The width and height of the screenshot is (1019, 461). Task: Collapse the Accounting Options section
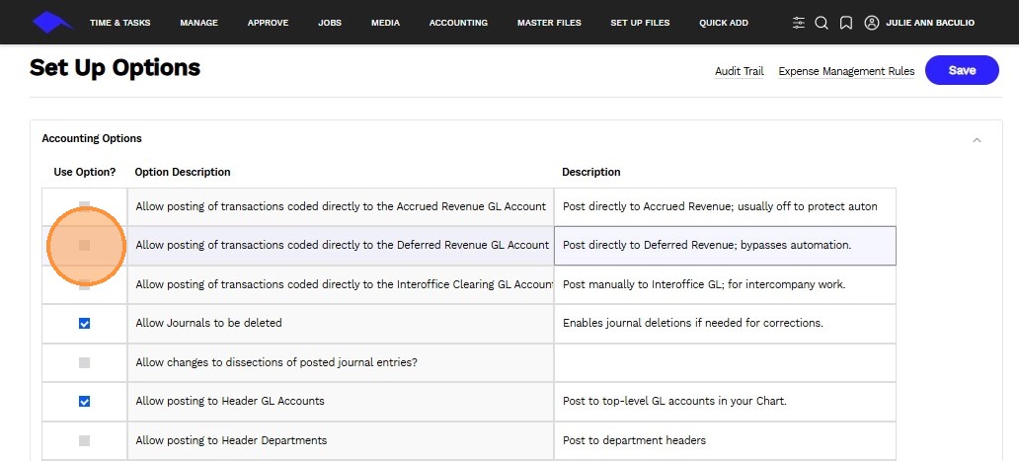point(977,140)
